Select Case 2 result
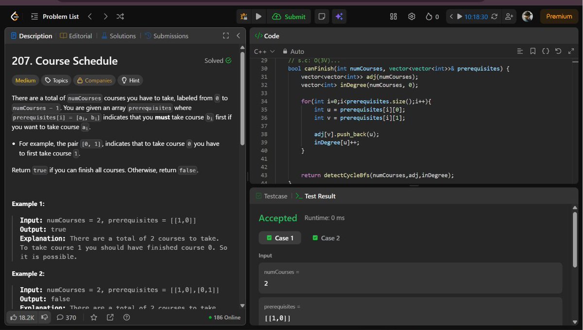This screenshot has width=583, height=330. (x=326, y=238)
